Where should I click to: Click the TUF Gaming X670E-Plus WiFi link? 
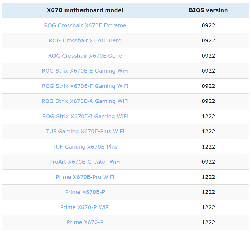coord(85,132)
